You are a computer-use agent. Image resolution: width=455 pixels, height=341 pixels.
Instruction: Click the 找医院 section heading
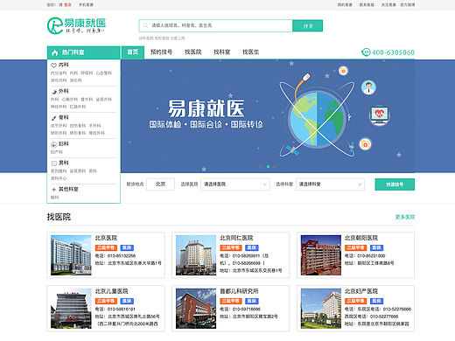(x=59, y=217)
